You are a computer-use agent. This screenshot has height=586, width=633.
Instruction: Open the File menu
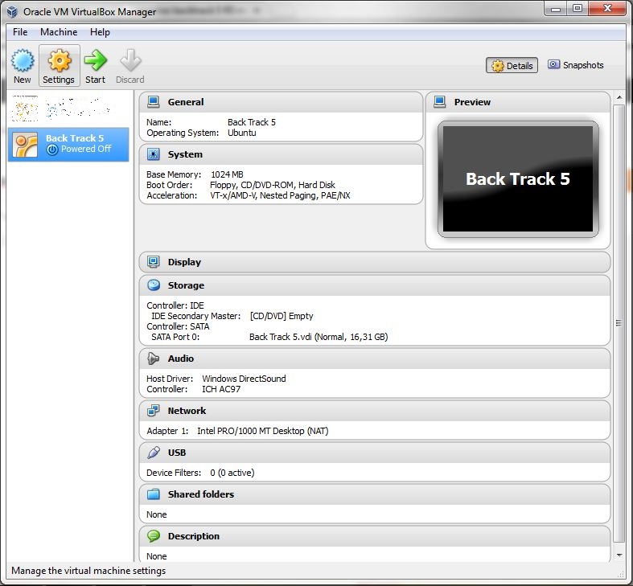20,32
